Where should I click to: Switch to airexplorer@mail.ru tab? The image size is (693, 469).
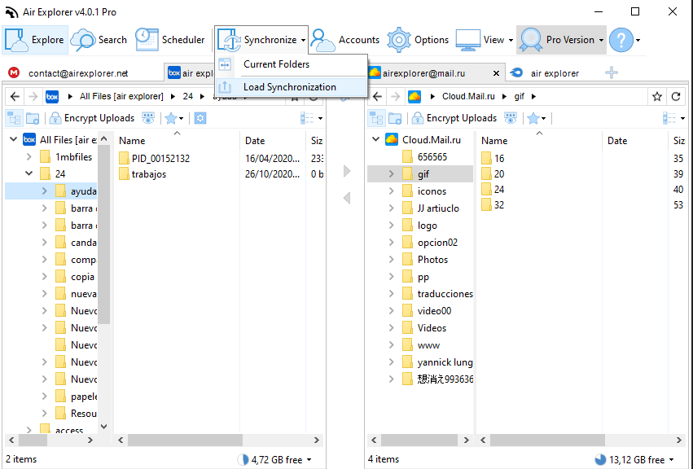pyautogui.click(x=423, y=73)
